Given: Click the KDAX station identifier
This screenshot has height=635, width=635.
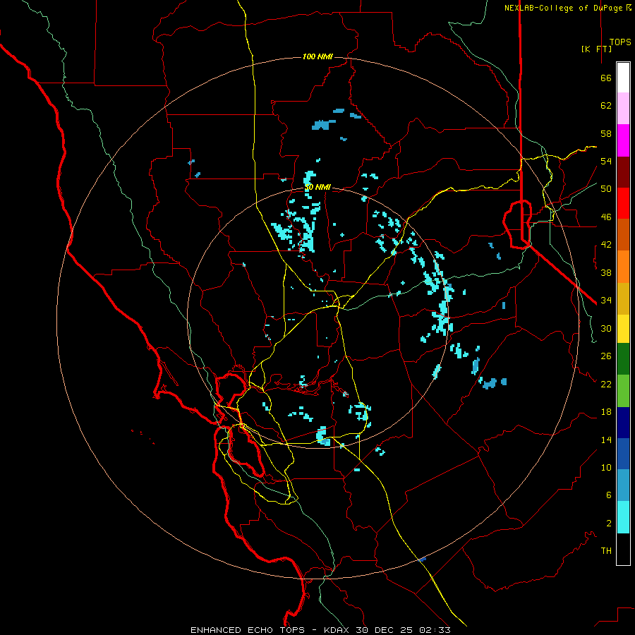Looking at the screenshot, I should click(337, 630).
